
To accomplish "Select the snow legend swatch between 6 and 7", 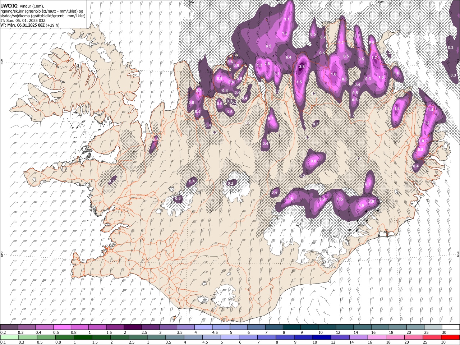I will (256, 327).
